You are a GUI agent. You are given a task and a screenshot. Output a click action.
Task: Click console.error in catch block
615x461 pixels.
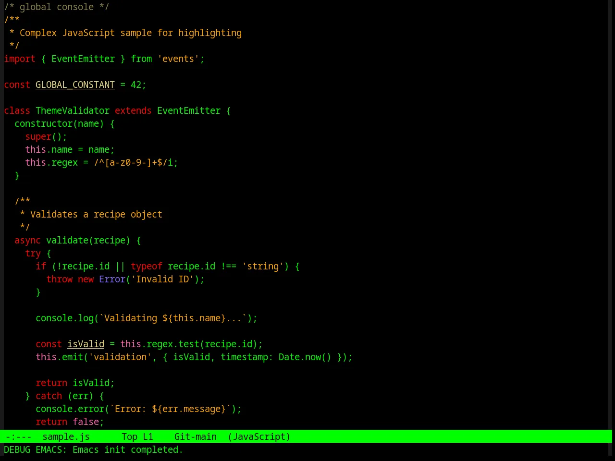click(x=70, y=409)
